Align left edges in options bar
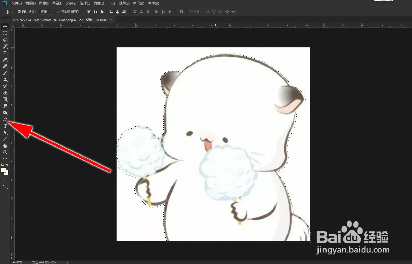The image size is (412, 264). [x=111, y=12]
